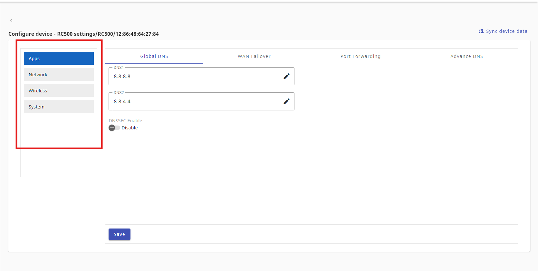Screen dimensions: 538x271
Task: Click the back chevron arrow
Action: pos(11,20)
